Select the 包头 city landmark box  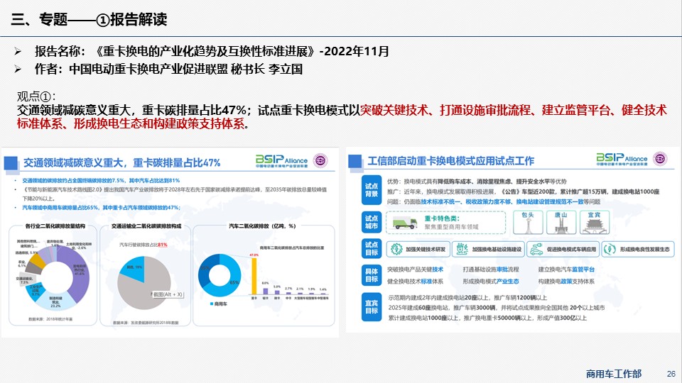528,222
